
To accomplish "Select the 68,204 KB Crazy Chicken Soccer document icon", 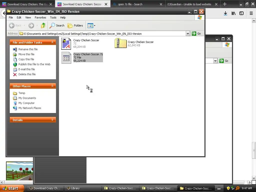I will (x=66, y=43).
